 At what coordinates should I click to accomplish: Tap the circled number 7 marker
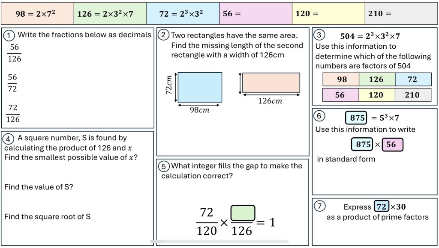[319, 206]
